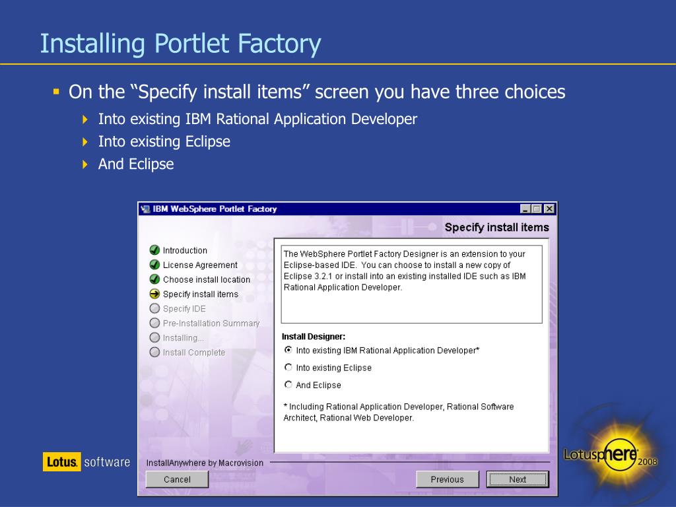This screenshot has height=507, width=676.
Task: Click the Lotusphere 2008 logo
Action: click(x=611, y=454)
